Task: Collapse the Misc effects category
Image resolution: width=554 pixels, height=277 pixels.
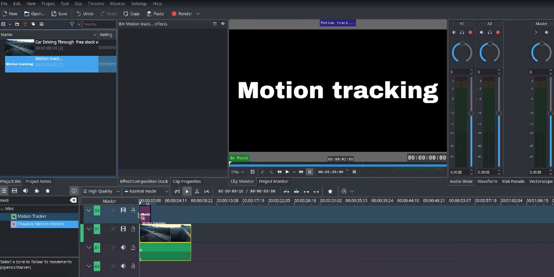Action: [x=3, y=209]
